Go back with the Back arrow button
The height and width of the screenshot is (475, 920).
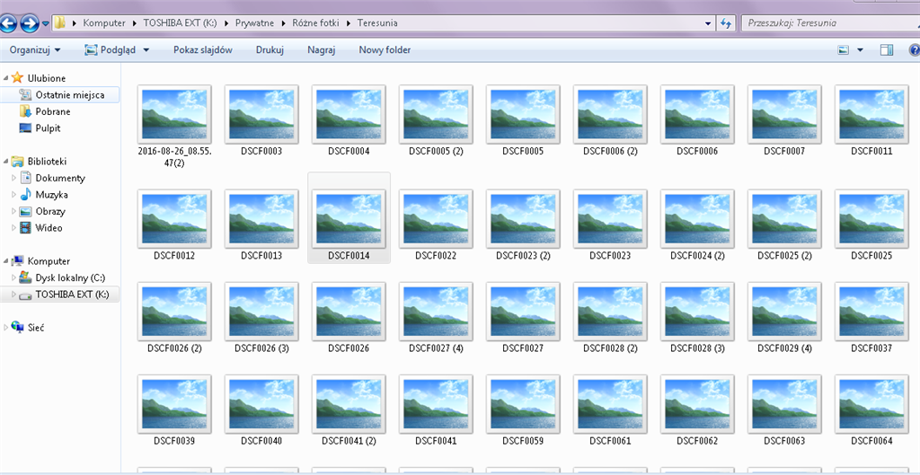[7, 23]
